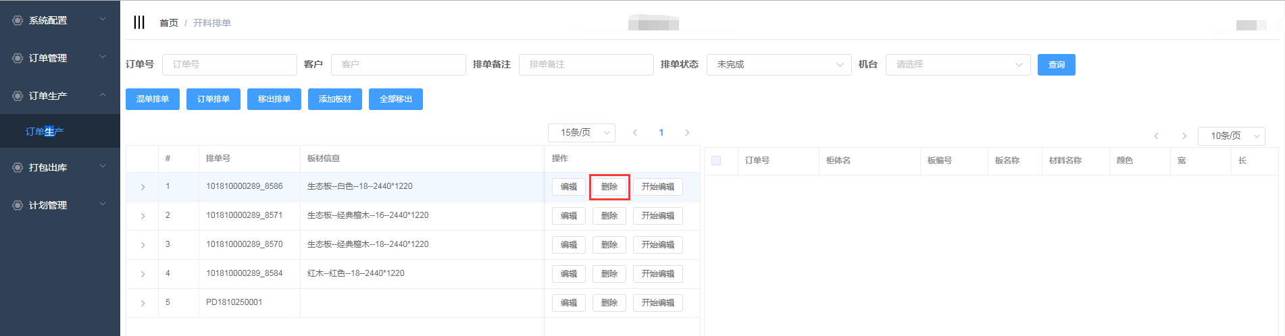Click the 查询 search button
This screenshot has width=1285, height=336.
(x=1056, y=65)
